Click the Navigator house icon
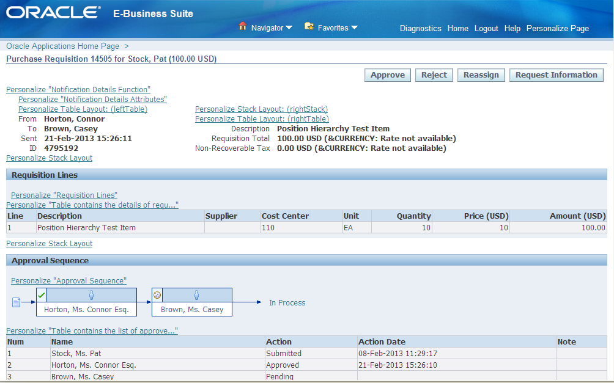Screen dimensions: 614x383 click(243, 26)
